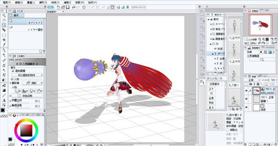Click the 日常動作 tag button

click(215, 84)
